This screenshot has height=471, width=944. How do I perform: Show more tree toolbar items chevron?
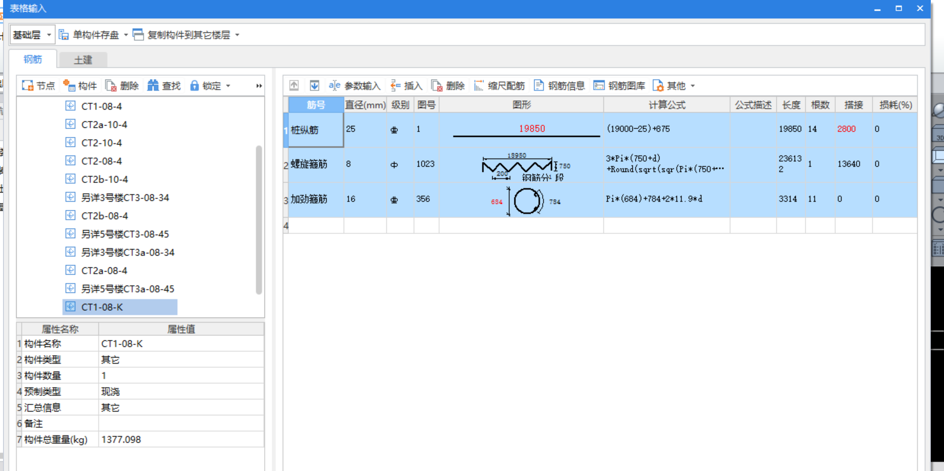tap(259, 86)
